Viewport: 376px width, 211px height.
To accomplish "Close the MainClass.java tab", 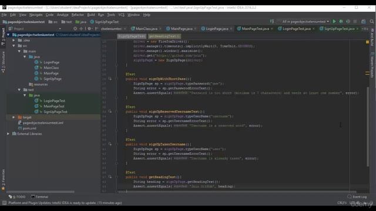I will pyautogui.click(x=160, y=29).
